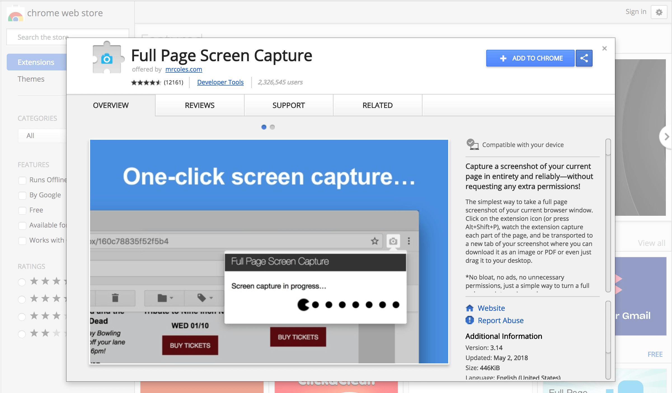Viewport: 672px width, 393px height.
Task: Select the second rating radio button
Action: (22, 299)
